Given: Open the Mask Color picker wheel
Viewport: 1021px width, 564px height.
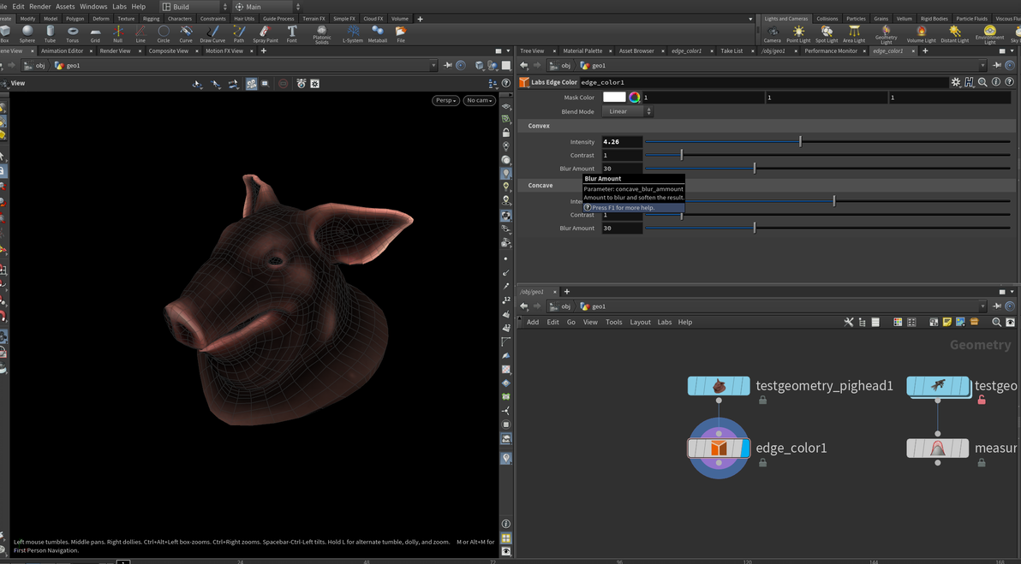Looking at the screenshot, I should click(635, 98).
